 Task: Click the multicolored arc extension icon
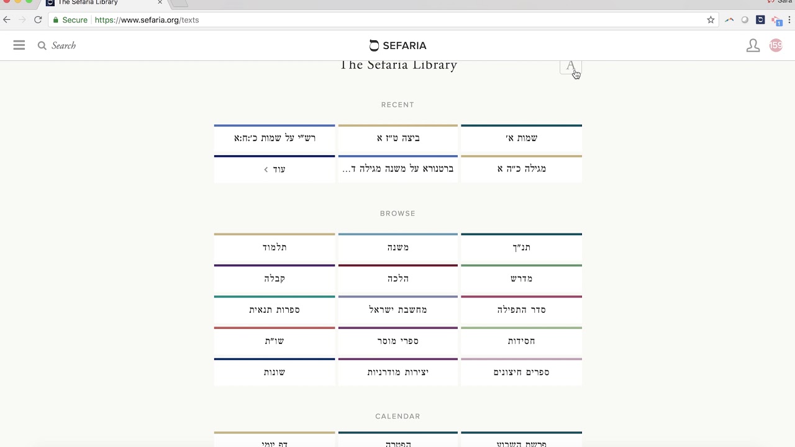coord(729,20)
